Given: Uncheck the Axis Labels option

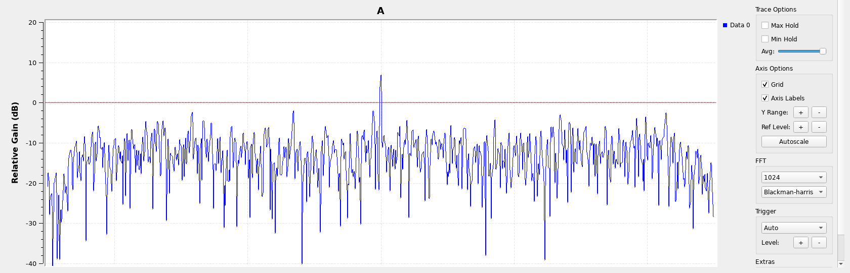Looking at the screenshot, I should (765, 98).
